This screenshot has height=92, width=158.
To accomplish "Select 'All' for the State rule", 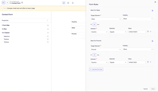I will (x=94, y=24).
